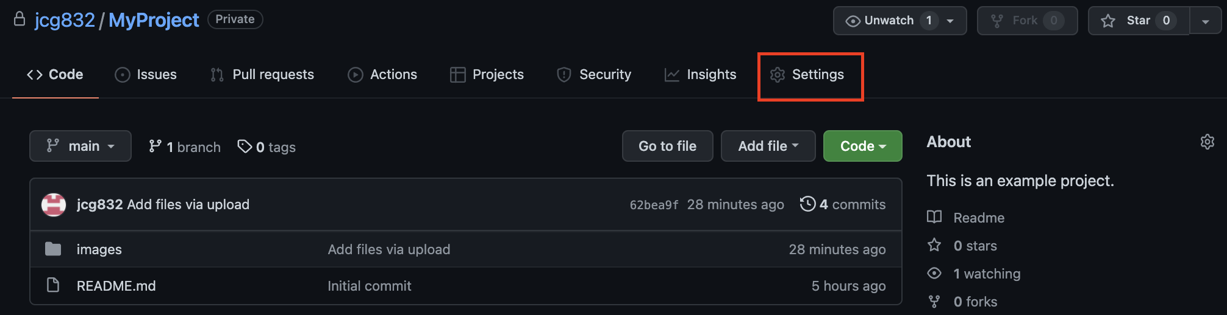Click branch icon next to 1 branch
This screenshot has width=1227, height=315.
coord(155,147)
